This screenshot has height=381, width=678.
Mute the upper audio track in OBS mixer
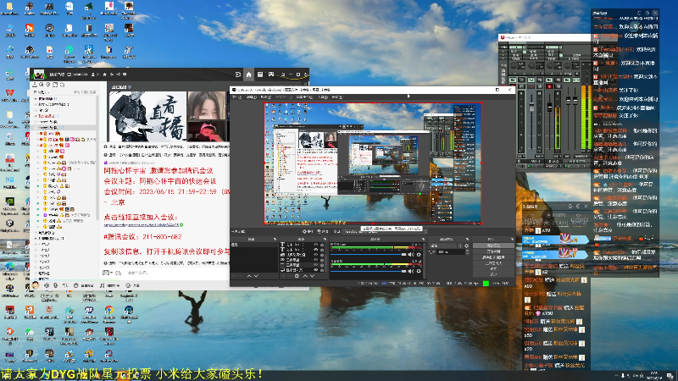411,255
